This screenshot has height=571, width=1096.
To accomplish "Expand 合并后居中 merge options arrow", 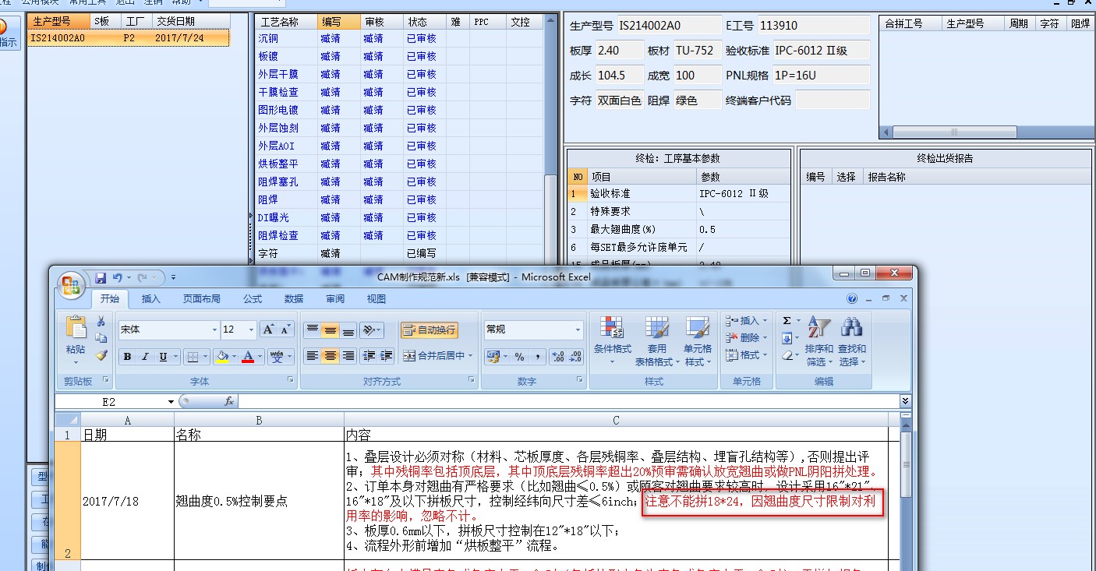I will point(470,357).
